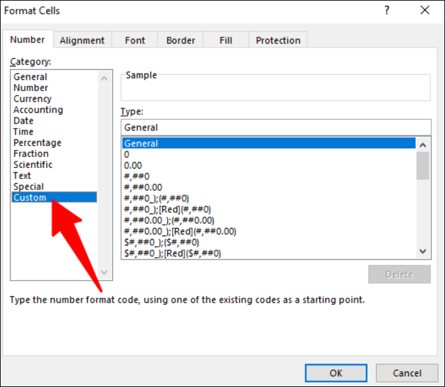Viewport: 445px width, 387px height.
Task: Open the Font tab
Action: click(135, 40)
